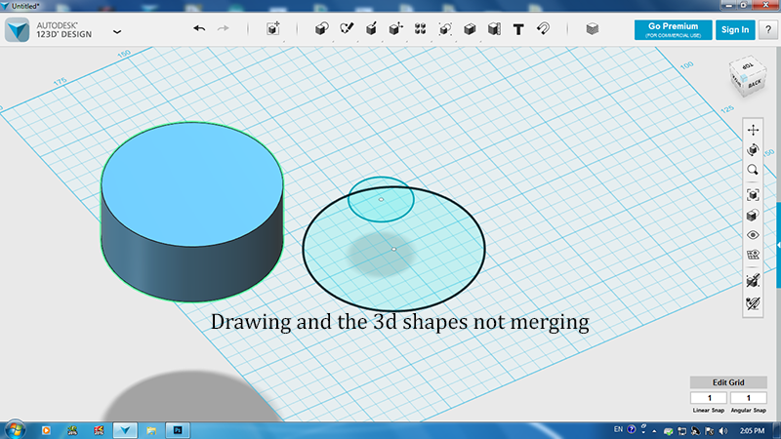Open the Measure tool
This screenshot has width=781, height=439.
[x=494, y=29]
